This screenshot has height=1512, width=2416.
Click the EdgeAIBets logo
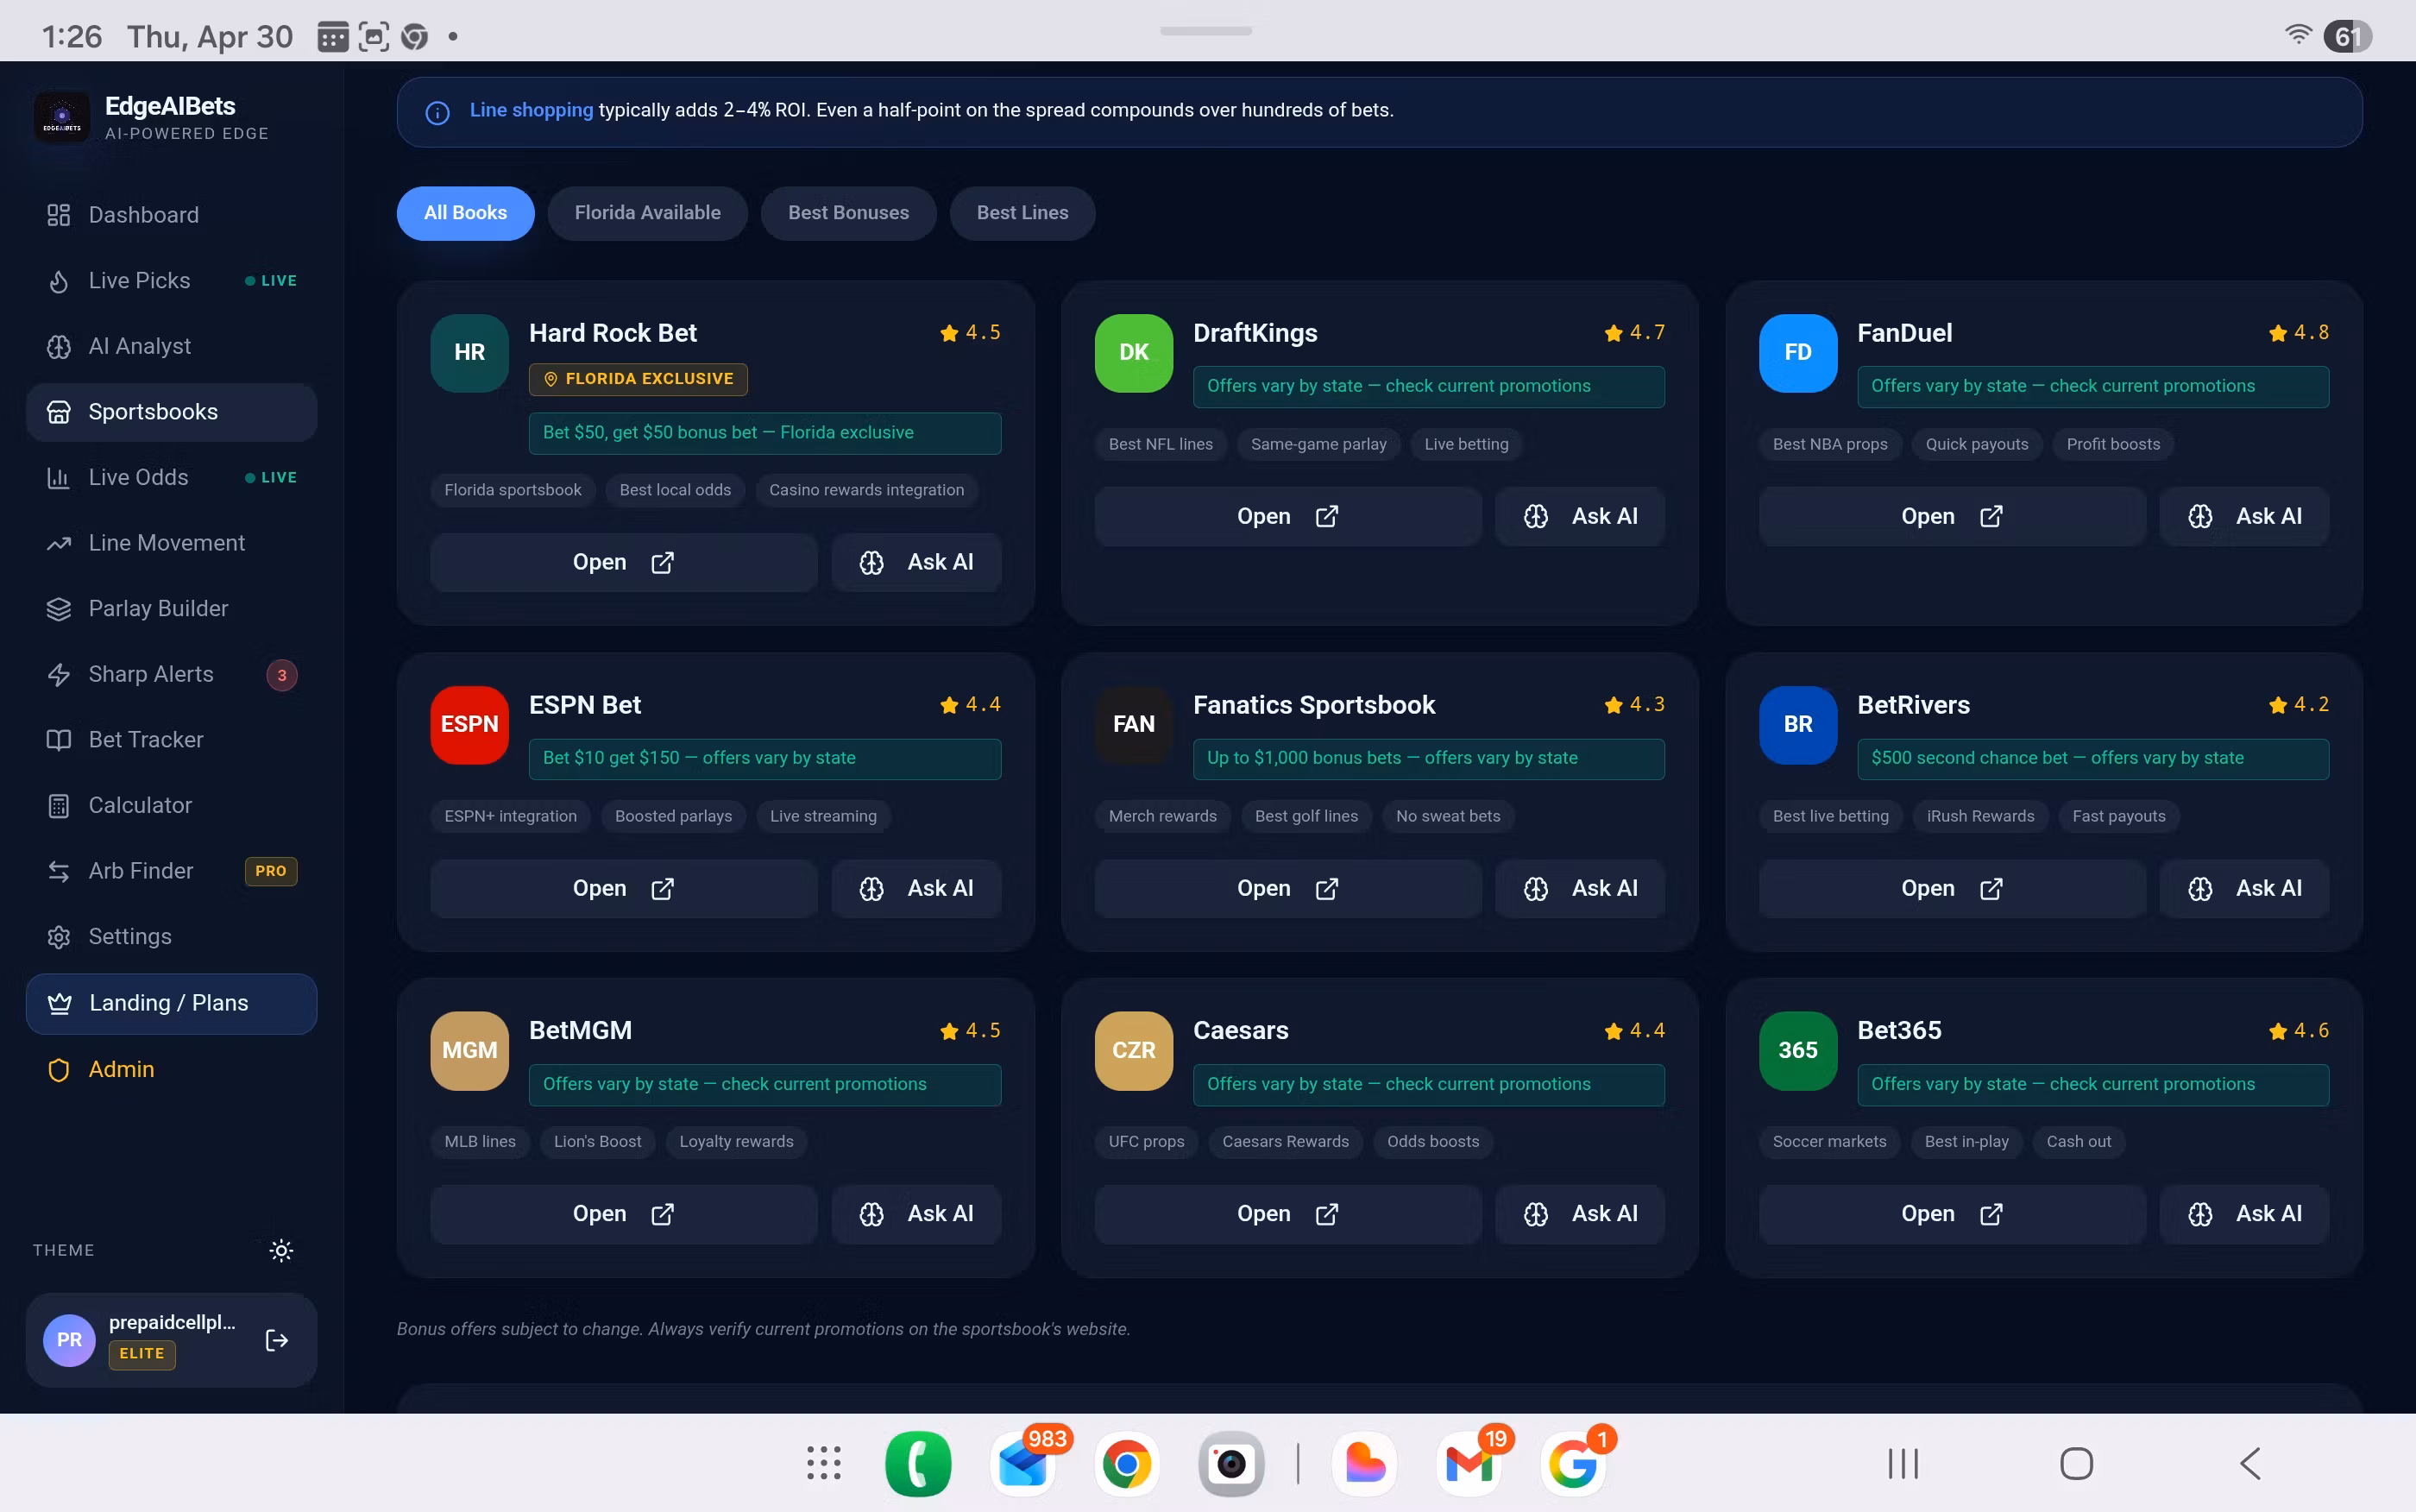tap(62, 118)
